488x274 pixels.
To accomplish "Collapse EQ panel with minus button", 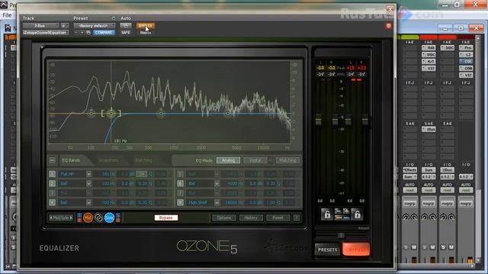I will click(x=53, y=161).
